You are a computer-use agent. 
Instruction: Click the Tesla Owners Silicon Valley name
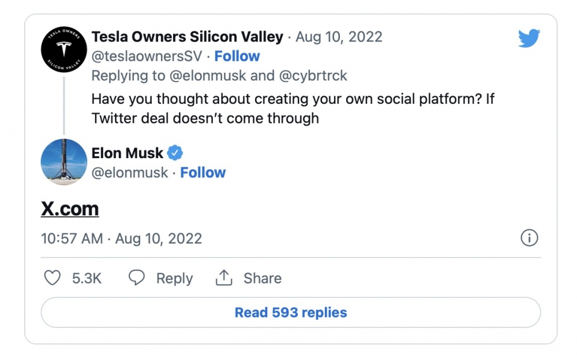(187, 37)
